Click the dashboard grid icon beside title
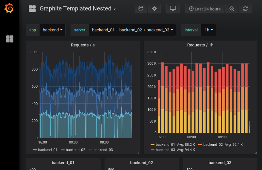 point(32,9)
